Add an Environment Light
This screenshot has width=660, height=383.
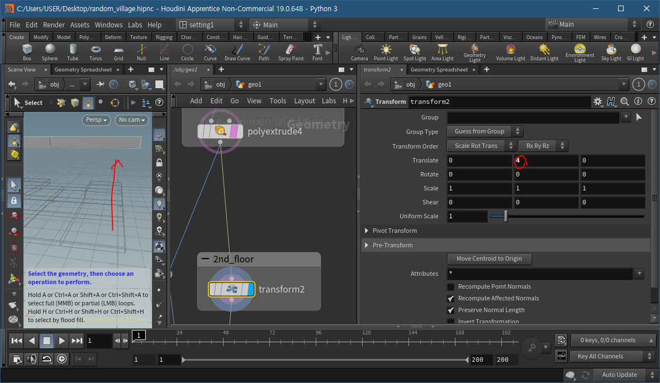[x=580, y=53]
